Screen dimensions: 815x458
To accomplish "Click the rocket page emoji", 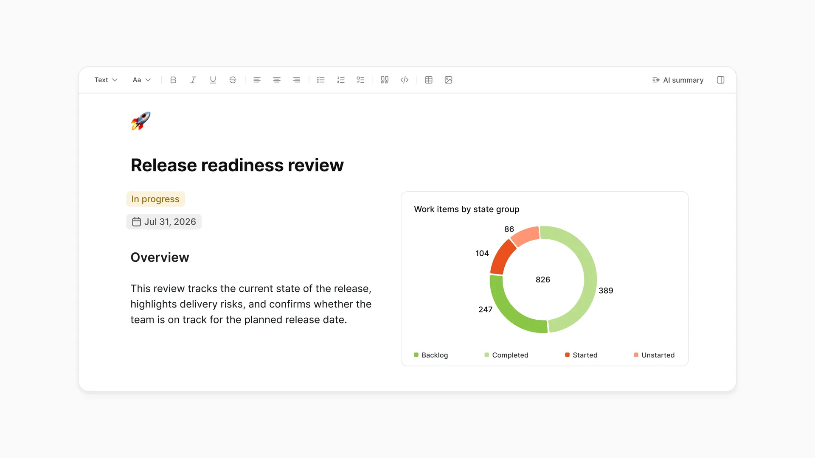I will tap(141, 121).
